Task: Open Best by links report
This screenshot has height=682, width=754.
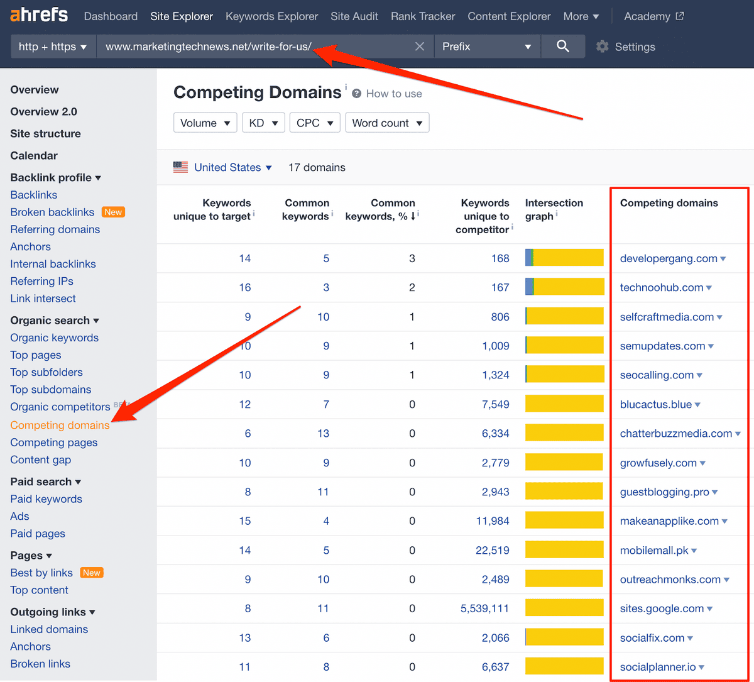Action: click(41, 573)
